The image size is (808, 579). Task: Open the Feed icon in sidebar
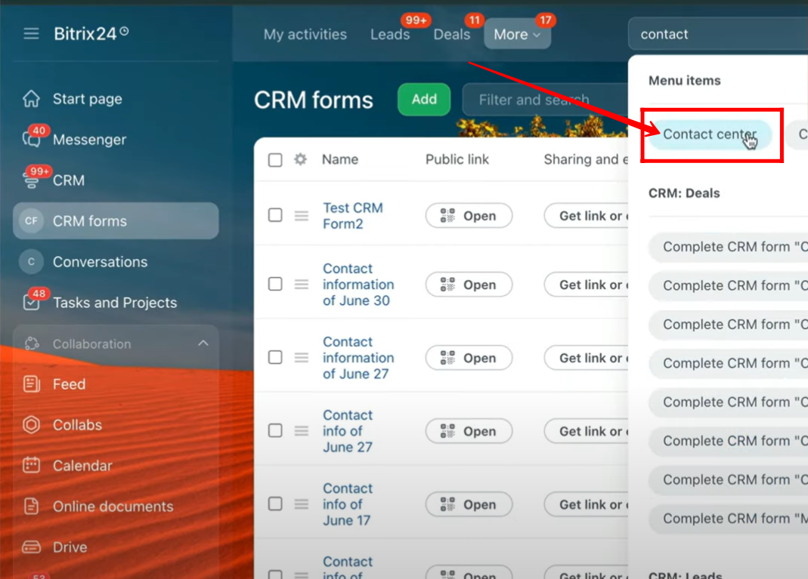pyautogui.click(x=31, y=384)
